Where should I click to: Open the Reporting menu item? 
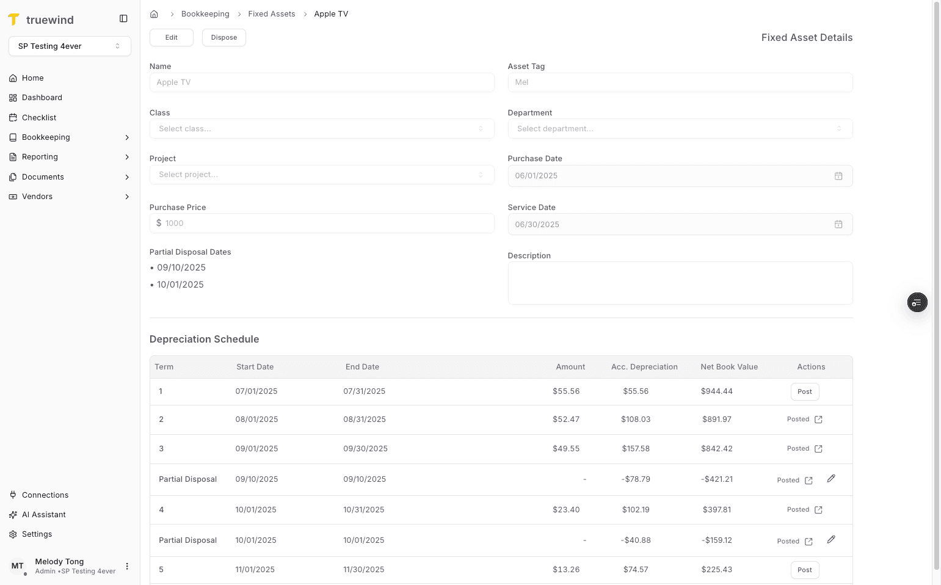click(42, 156)
